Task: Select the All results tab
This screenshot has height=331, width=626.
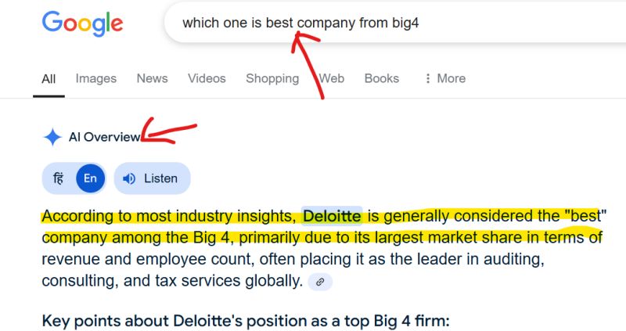Action: [x=49, y=79]
